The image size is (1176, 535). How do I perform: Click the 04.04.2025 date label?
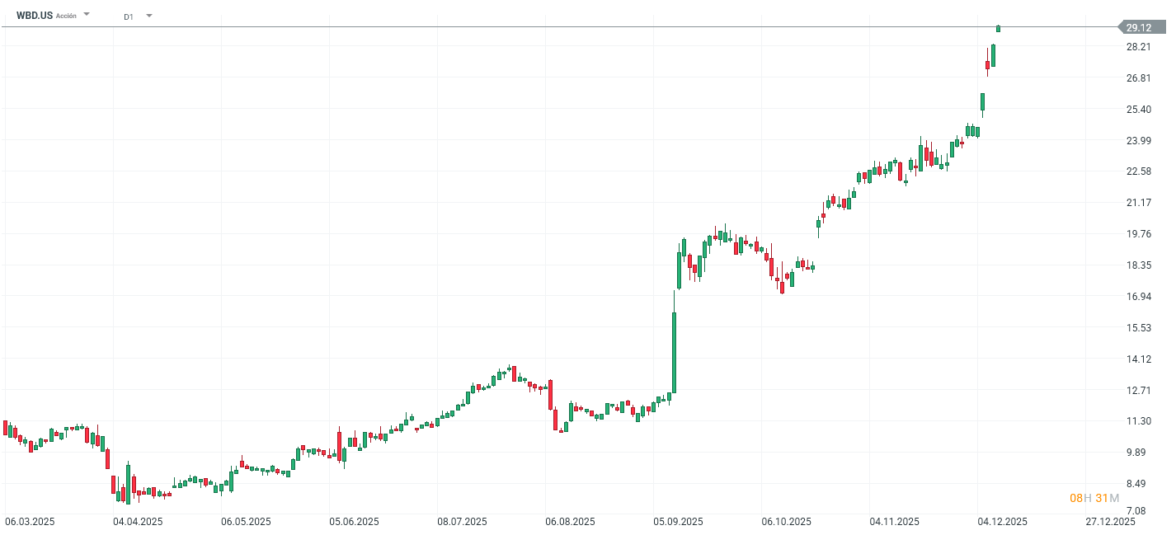(138, 522)
